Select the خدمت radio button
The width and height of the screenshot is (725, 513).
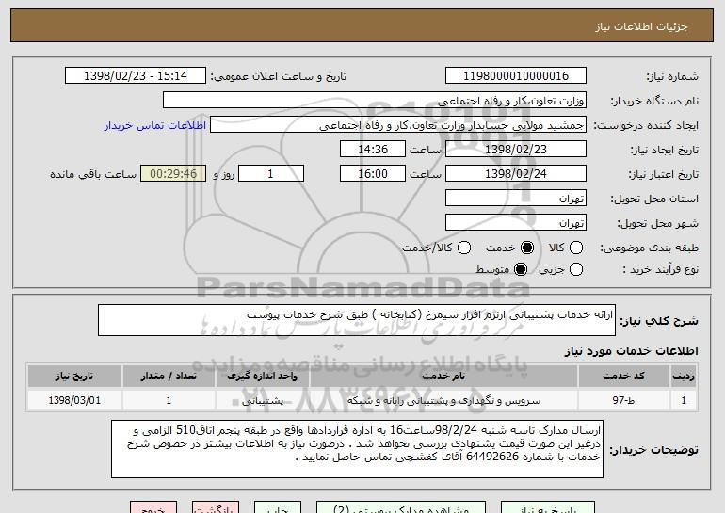click(527, 248)
